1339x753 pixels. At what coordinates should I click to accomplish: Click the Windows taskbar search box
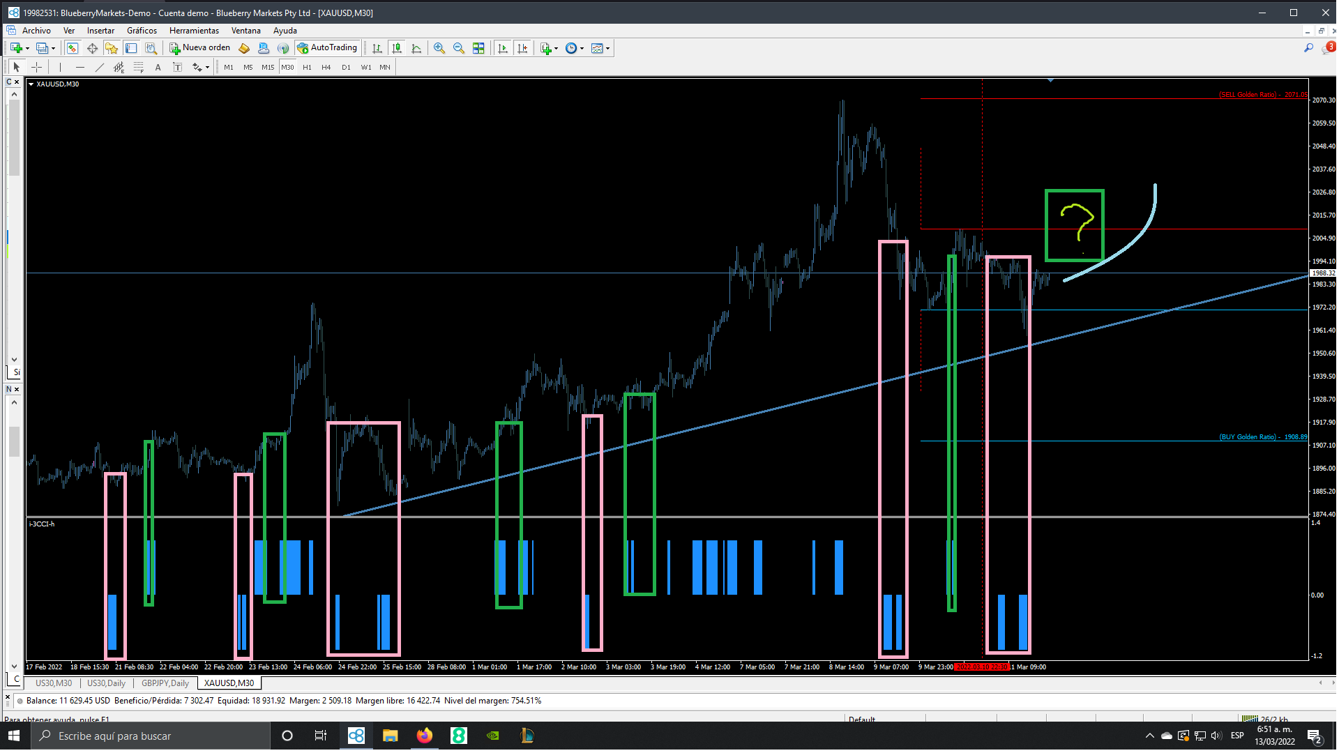tap(150, 736)
